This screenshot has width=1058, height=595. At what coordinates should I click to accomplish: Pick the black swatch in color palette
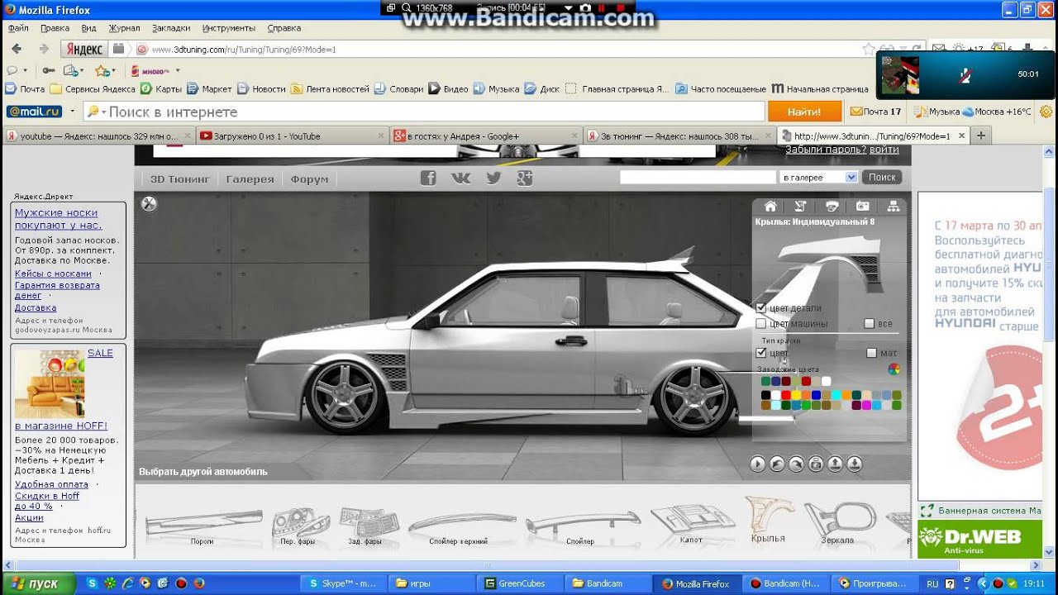tap(765, 395)
